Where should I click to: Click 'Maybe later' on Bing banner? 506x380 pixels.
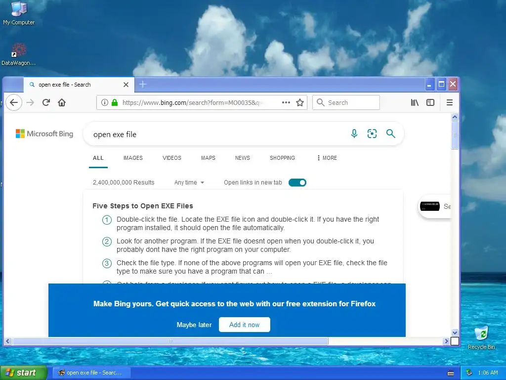coord(194,325)
